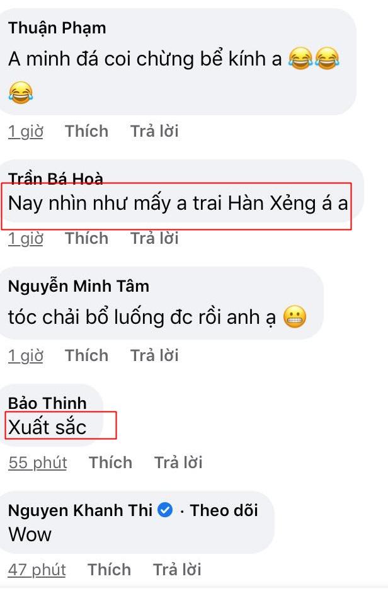This screenshot has width=388, height=591.
Task: Click the grimacing emoji in Nguyễn Minh Tâm's comment
Action: coord(295,317)
